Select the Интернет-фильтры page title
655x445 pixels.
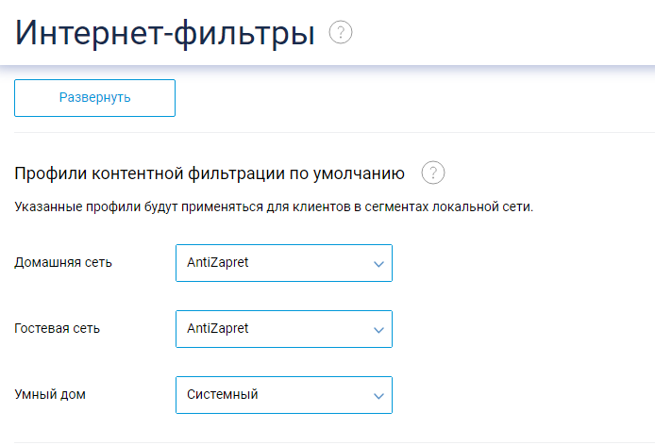point(165,33)
